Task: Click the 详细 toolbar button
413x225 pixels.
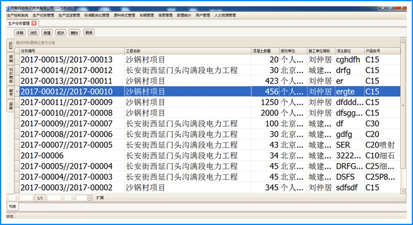Action: point(20,32)
